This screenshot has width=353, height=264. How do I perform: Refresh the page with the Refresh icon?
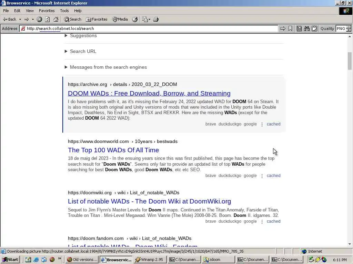pos(48,19)
